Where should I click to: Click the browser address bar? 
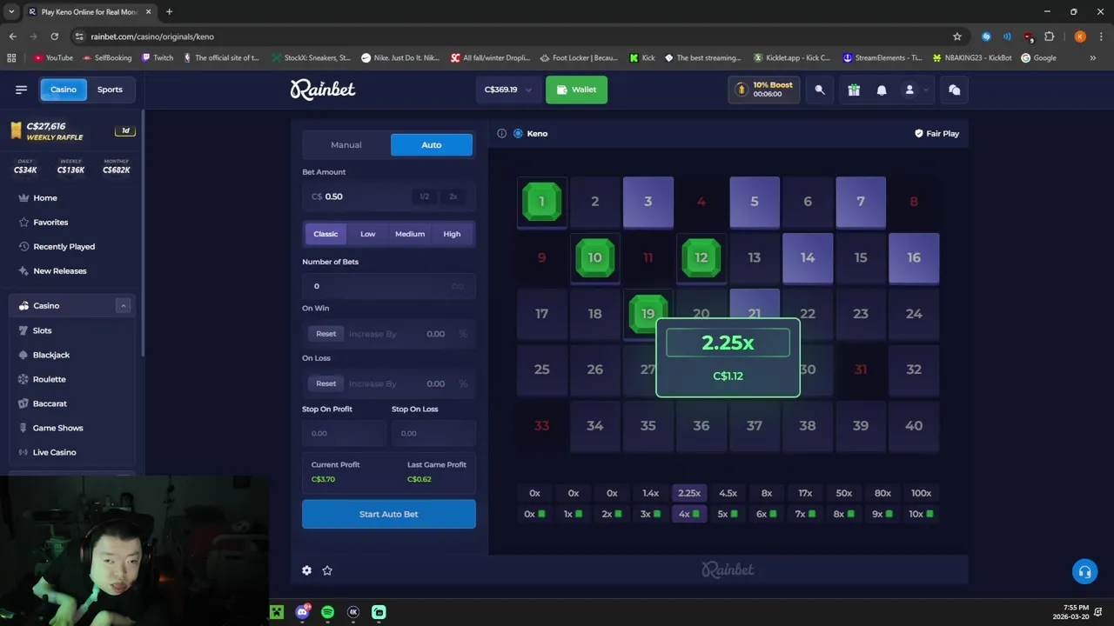tap(513, 37)
